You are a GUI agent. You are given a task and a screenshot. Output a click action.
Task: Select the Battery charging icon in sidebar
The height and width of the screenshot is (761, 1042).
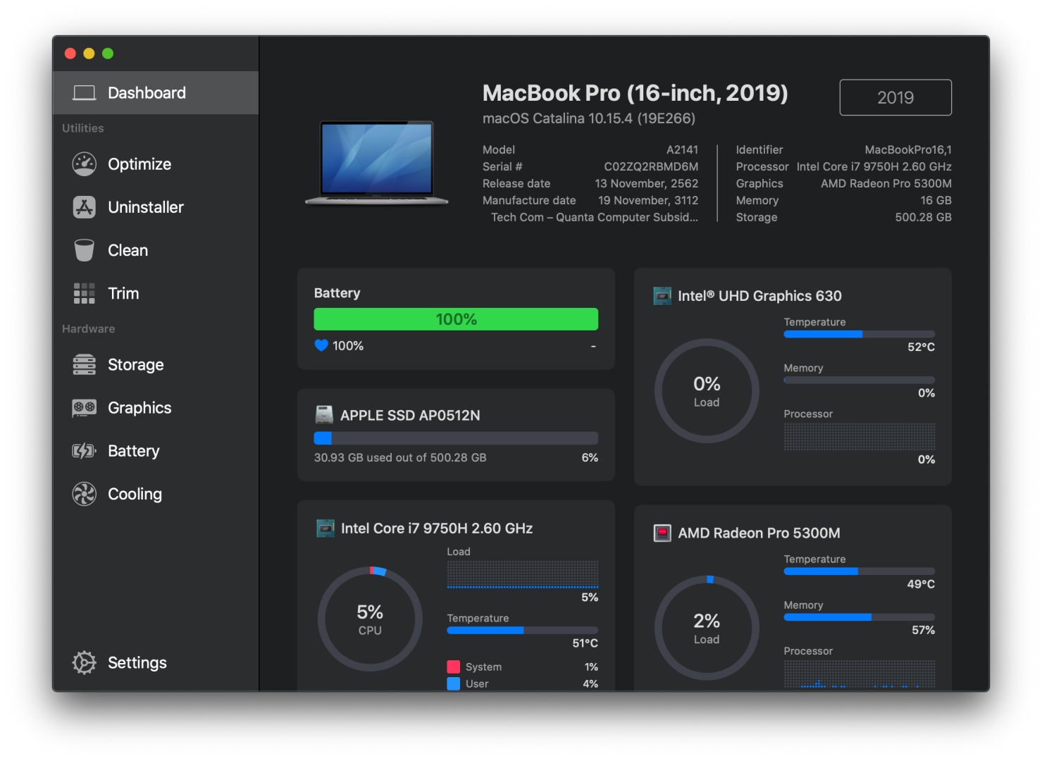click(84, 451)
